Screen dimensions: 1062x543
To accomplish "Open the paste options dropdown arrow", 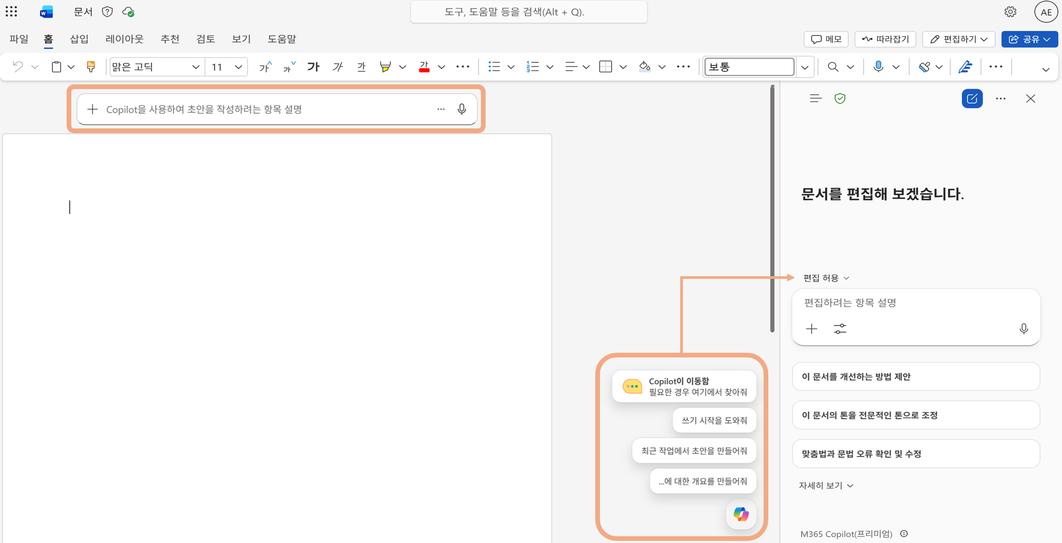I will [71, 67].
